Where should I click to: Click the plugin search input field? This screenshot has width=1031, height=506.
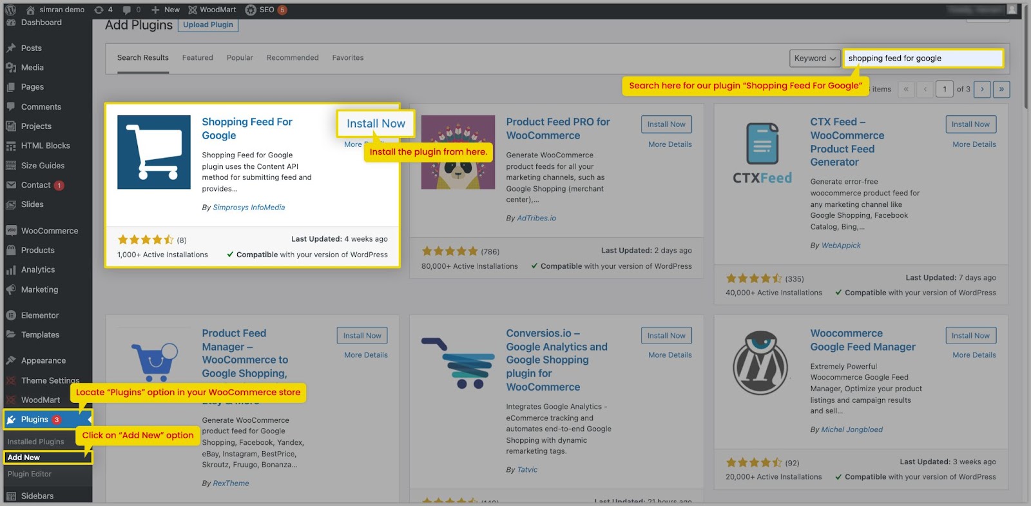tap(923, 58)
